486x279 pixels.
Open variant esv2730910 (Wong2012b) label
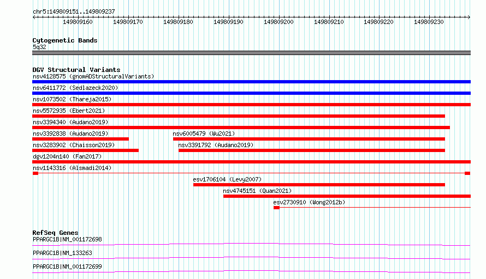coord(309,202)
